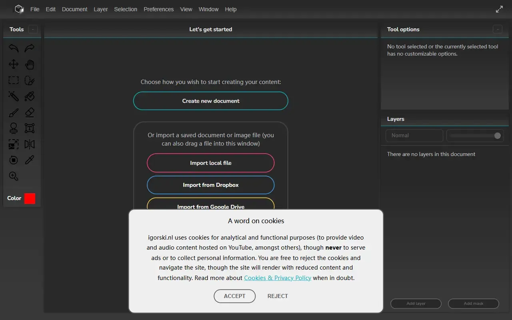Click the Add layer button

click(416, 303)
